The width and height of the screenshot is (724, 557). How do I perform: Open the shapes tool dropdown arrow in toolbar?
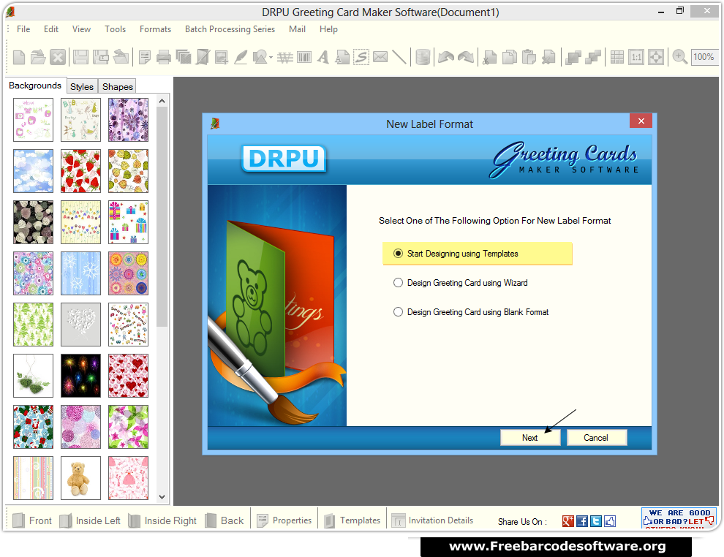271,58
